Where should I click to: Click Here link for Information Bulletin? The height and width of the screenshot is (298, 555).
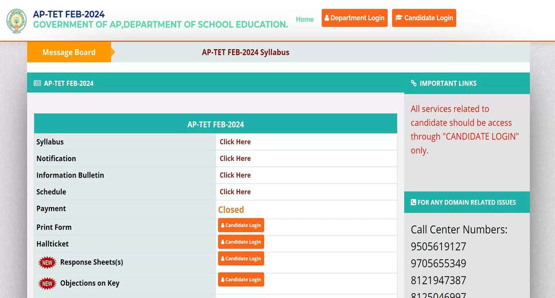click(x=235, y=175)
